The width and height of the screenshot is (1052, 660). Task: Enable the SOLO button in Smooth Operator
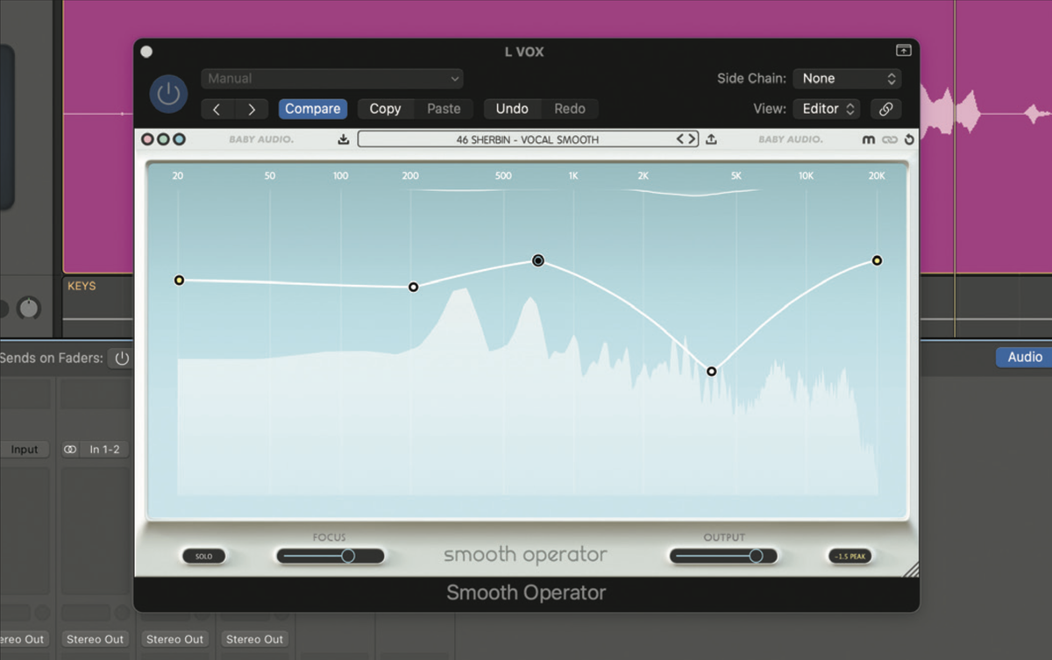pos(203,556)
